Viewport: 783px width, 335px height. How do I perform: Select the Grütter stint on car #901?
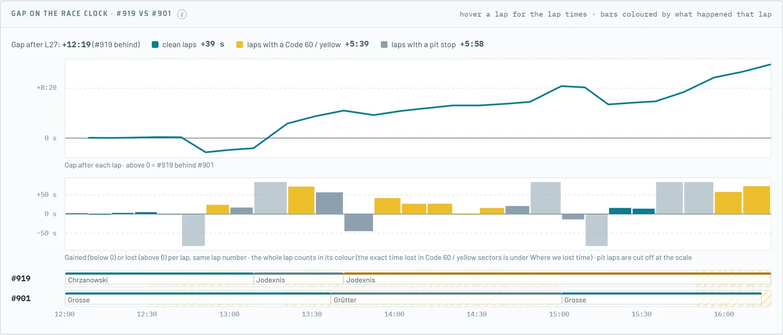446,299
